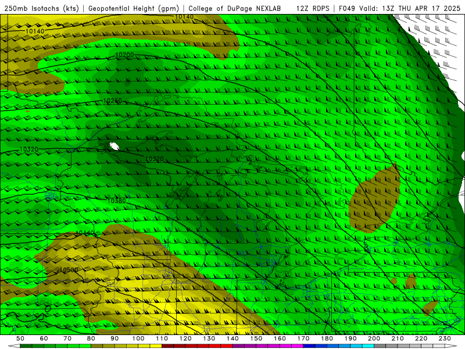Select the 10320 contour label beside the white spot
Viewport: 465px width, 349px height.
pyautogui.click(x=155, y=159)
